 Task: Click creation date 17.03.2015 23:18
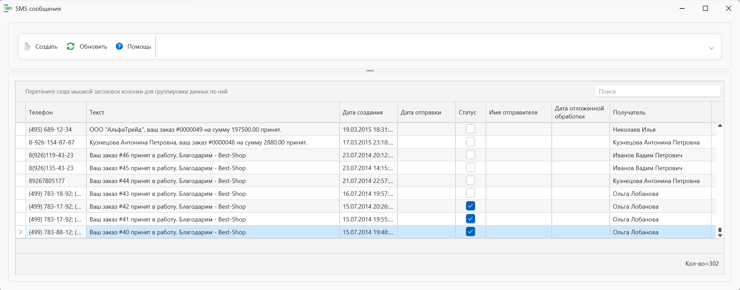click(368, 142)
